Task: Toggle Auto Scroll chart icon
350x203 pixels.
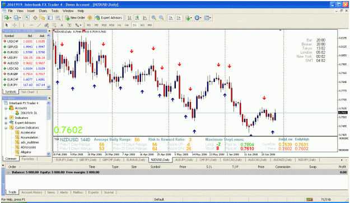Action: point(171,17)
